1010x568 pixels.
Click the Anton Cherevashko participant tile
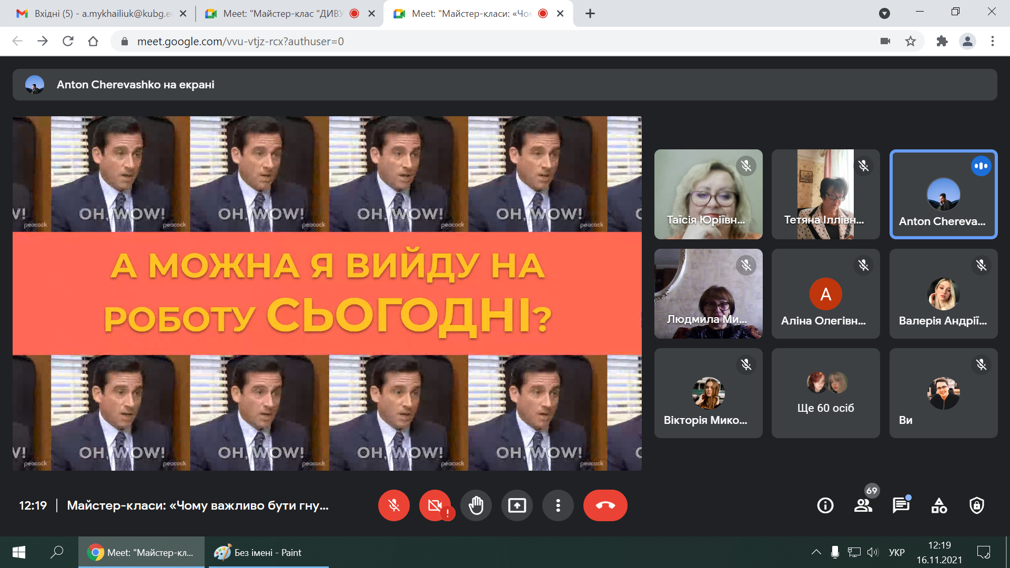coord(943,194)
